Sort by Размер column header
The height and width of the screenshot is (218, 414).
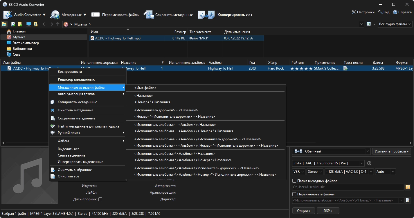[180, 32]
